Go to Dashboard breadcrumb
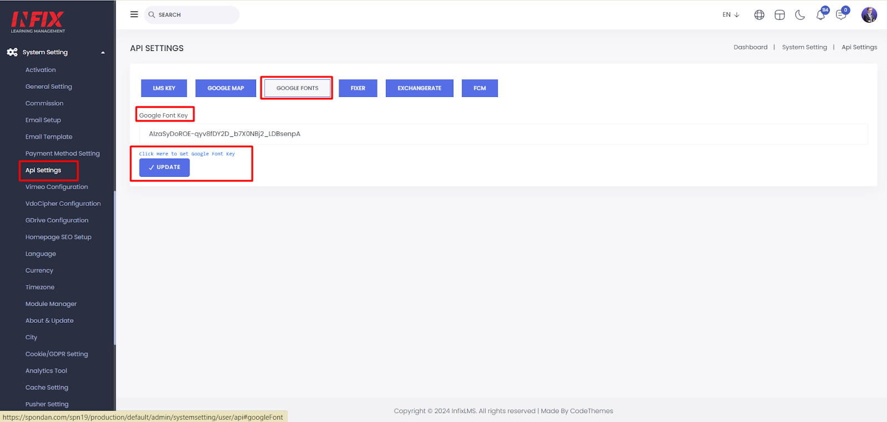This screenshot has height=422, width=887. [x=751, y=47]
